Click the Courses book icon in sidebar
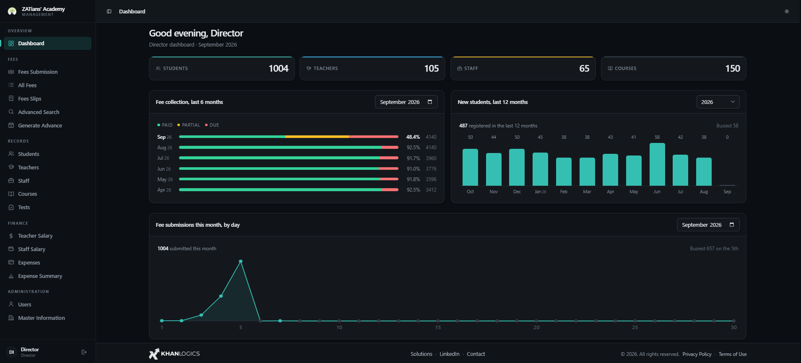Viewport: 801px width, 363px height. coord(11,194)
